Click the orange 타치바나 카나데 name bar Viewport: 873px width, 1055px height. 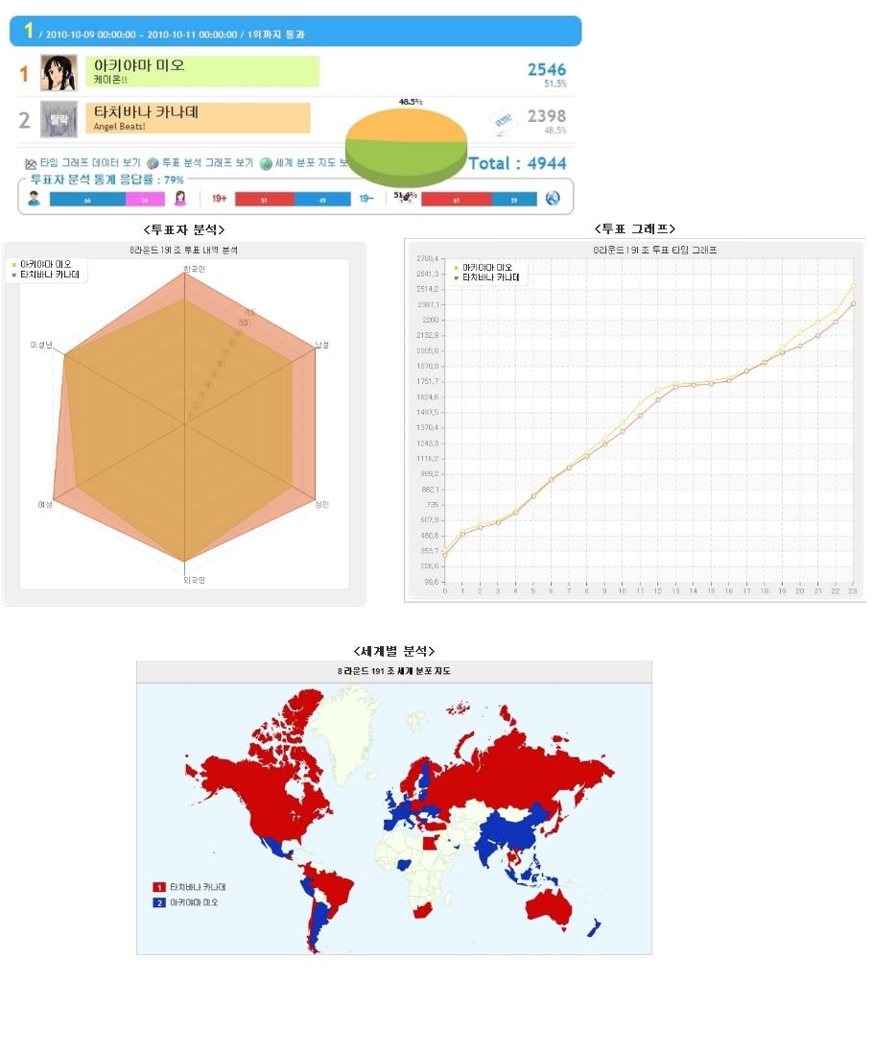198,118
